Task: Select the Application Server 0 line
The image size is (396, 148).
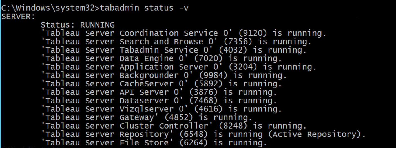Action: click(x=178, y=67)
